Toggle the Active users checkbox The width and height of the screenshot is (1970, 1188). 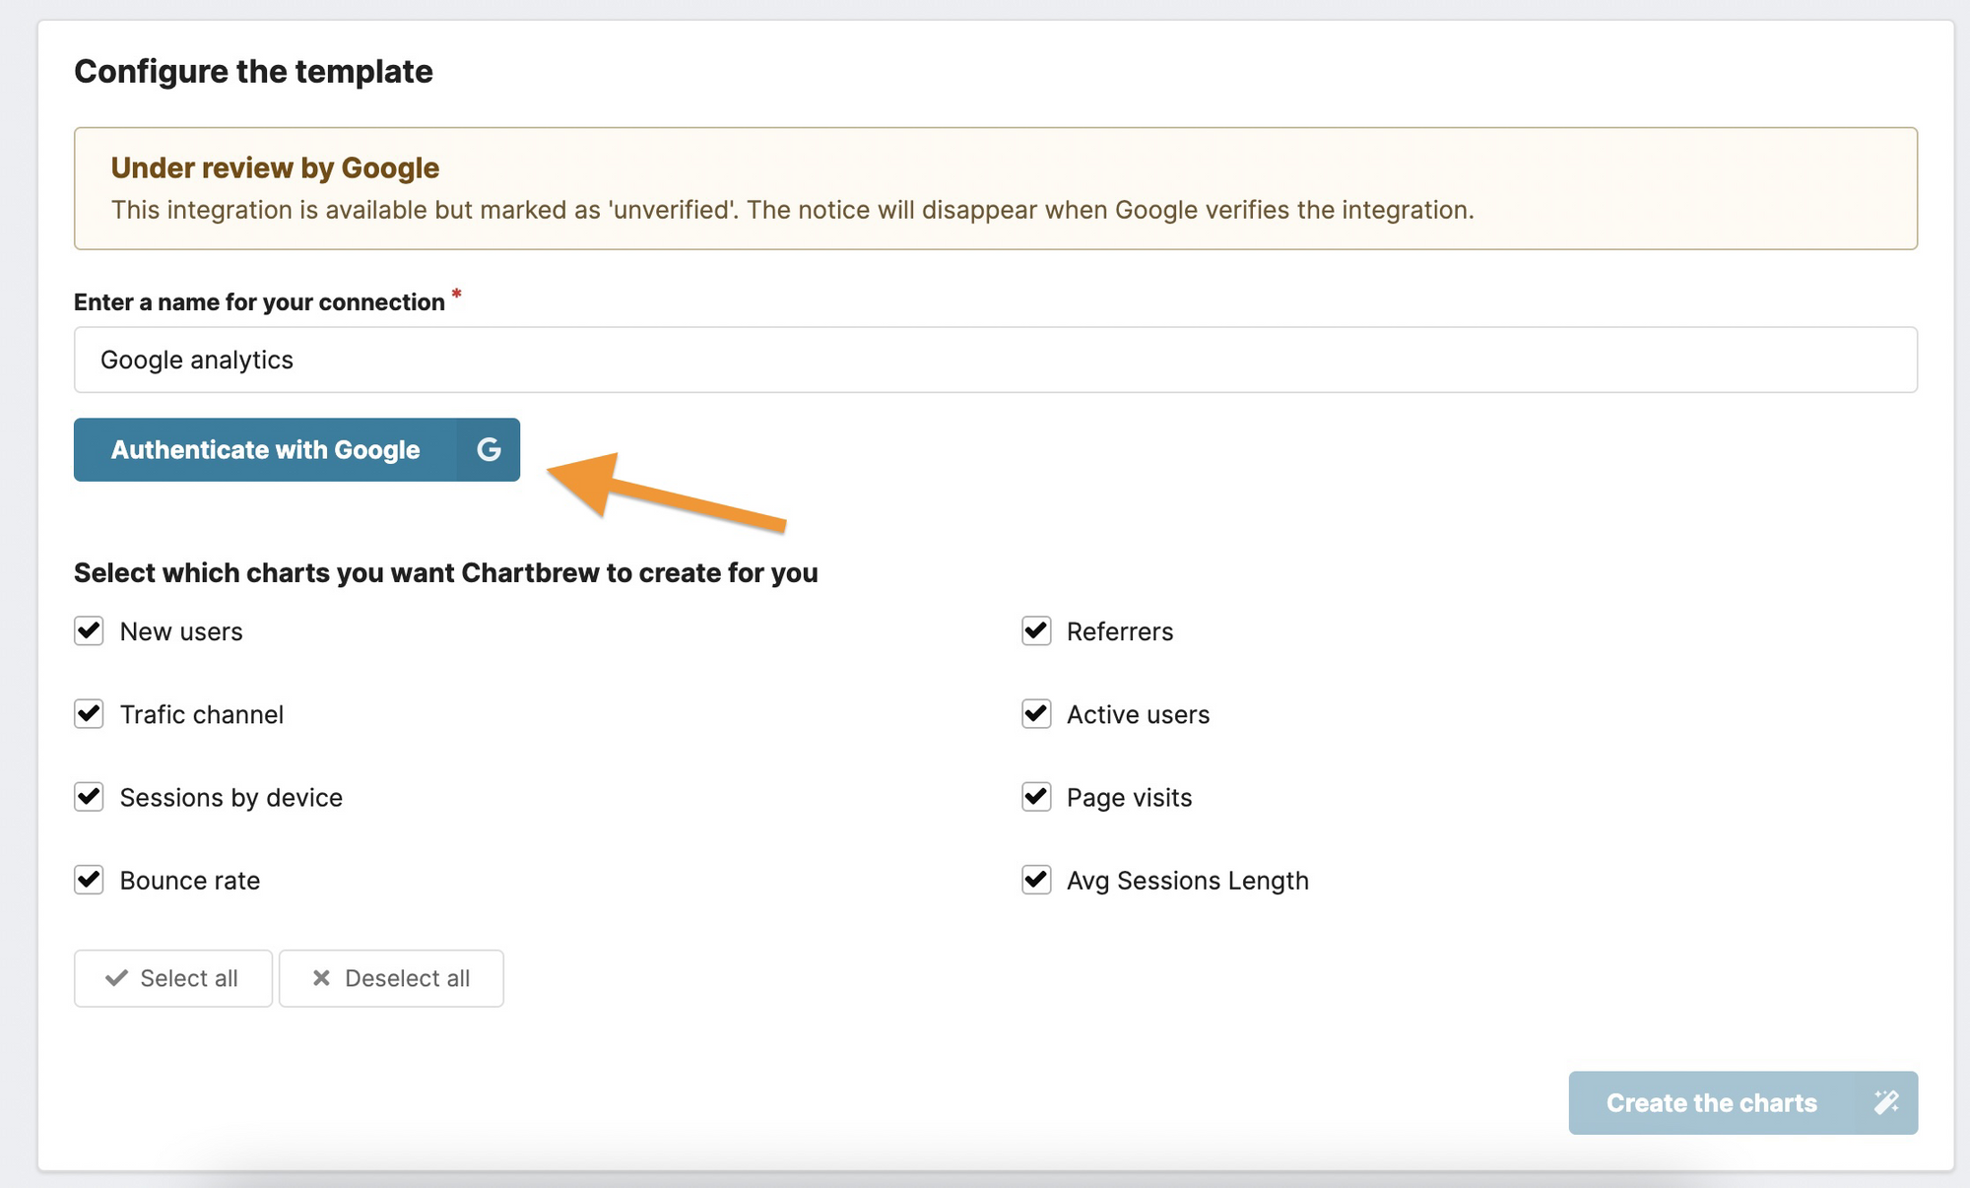click(x=1035, y=714)
